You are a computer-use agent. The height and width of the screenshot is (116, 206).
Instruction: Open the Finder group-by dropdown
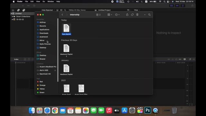[110, 15]
